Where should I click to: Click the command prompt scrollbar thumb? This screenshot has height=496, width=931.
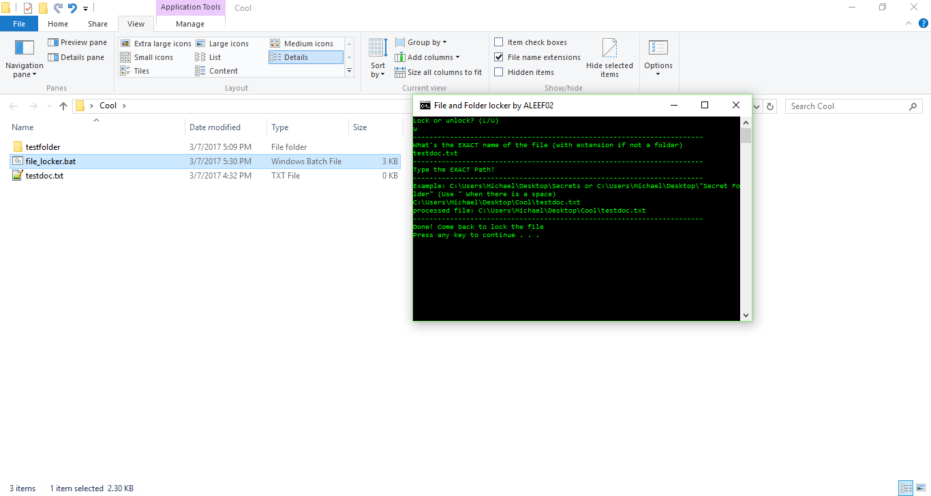(x=746, y=136)
